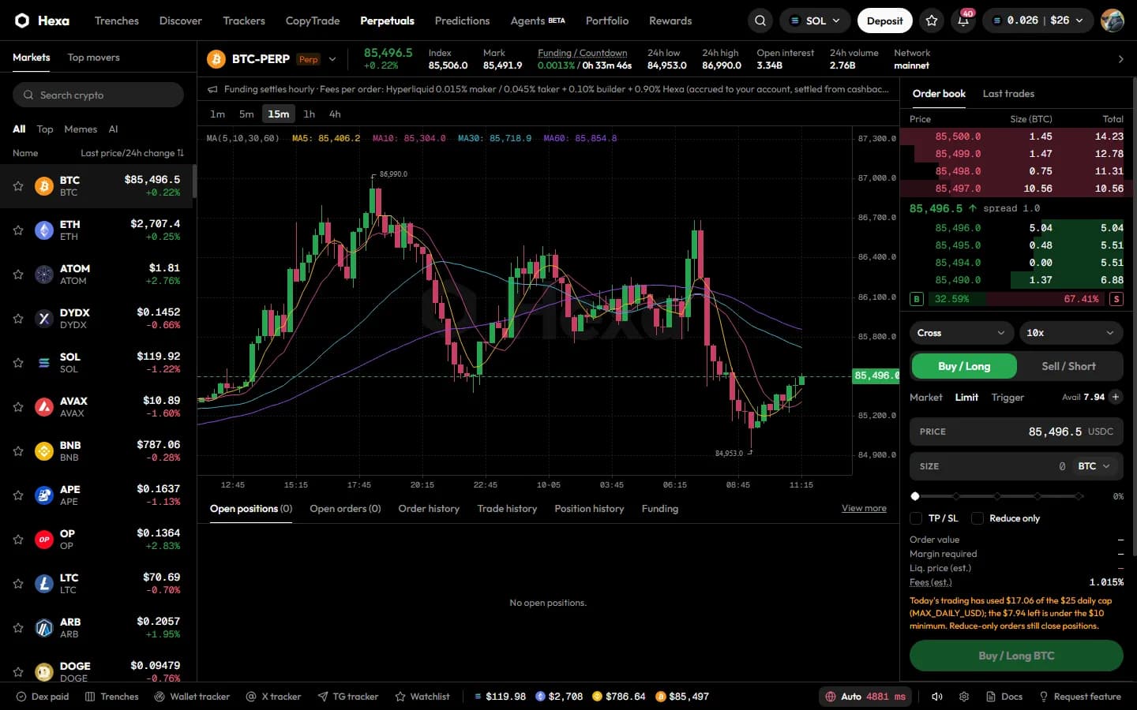Open the Top movers tab
The height and width of the screenshot is (710, 1137).
point(93,58)
